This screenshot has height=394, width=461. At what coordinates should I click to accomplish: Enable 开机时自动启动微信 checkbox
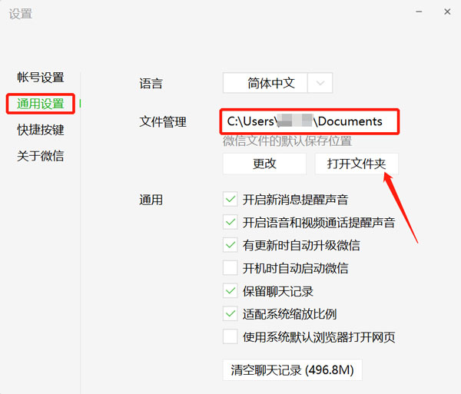230,268
